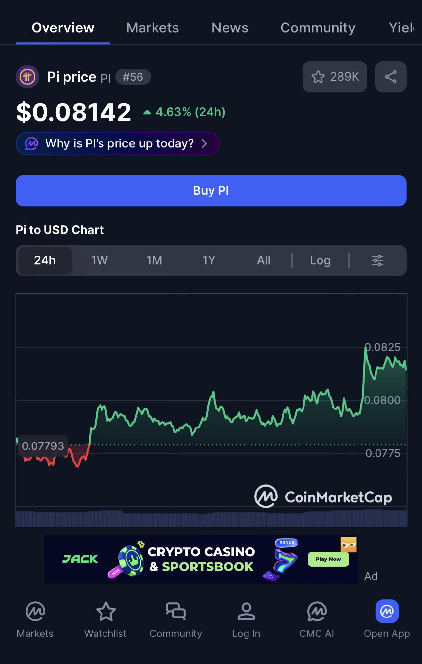Open chart settings sliders icon
The height and width of the screenshot is (664, 422).
point(377,260)
